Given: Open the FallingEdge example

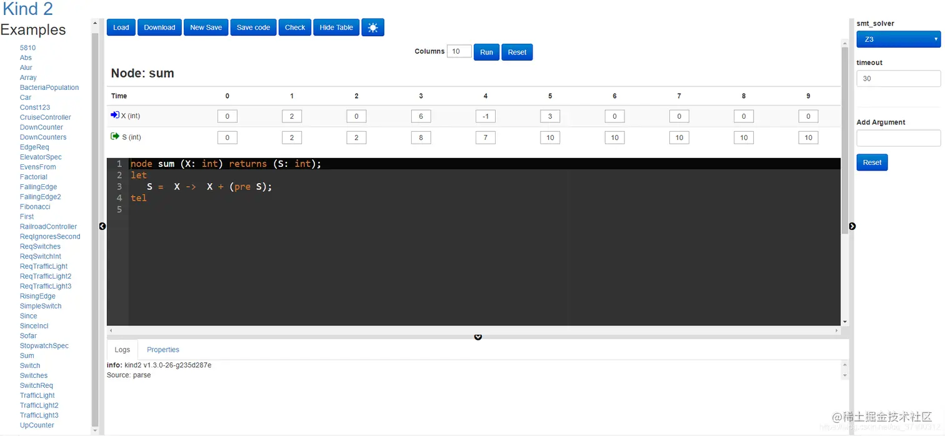Looking at the screenshot, I should pyautogui.click(x=38, y=187).
